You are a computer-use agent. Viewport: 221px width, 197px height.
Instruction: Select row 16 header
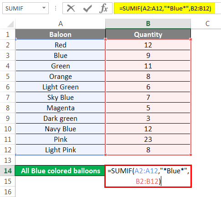[x=8, y=192]
